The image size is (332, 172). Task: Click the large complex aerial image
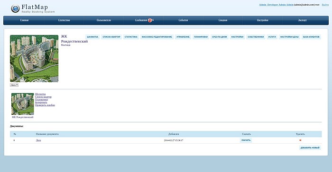point(34,59)
